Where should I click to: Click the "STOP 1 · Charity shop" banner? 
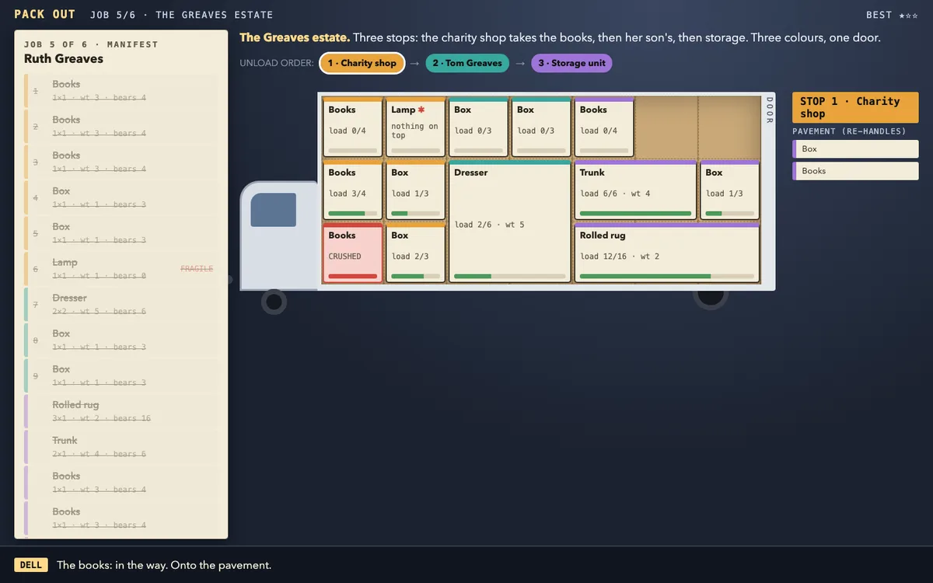pos(855,107)
